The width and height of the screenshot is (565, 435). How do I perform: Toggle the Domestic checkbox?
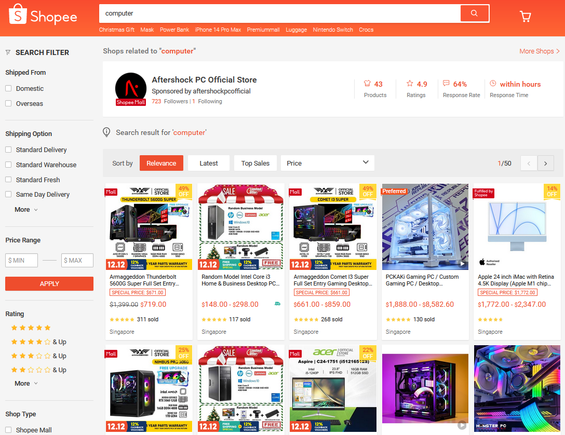[x=9, y=88]
